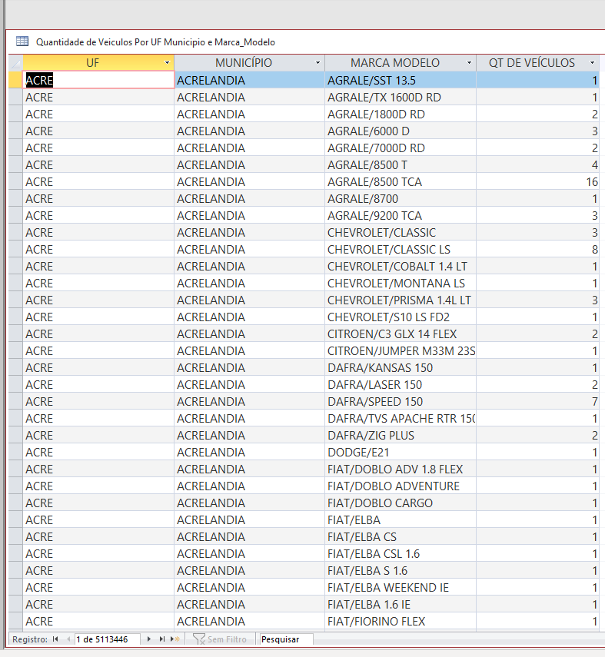Click the table icon beside the query title
This screenshot has width=605, height=657.
point(22,41)
